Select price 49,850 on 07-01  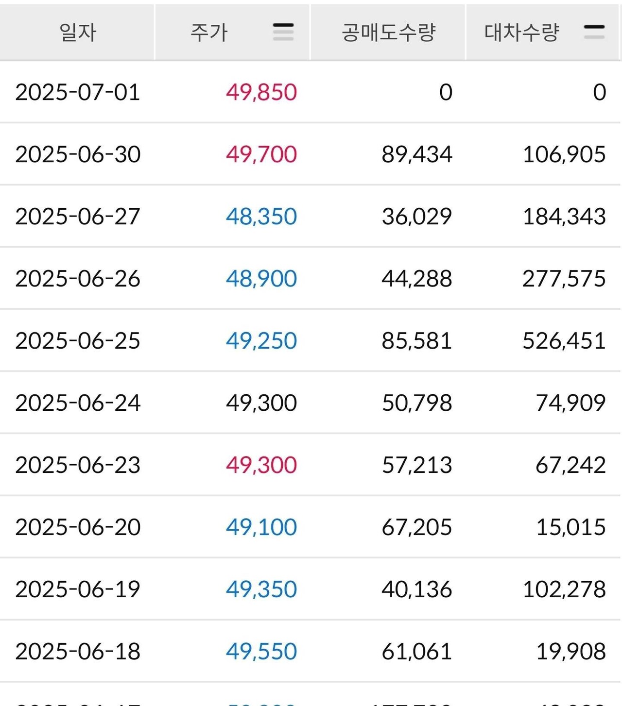(261, 92)
